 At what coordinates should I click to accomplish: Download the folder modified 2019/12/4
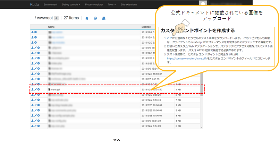(32, 37)
